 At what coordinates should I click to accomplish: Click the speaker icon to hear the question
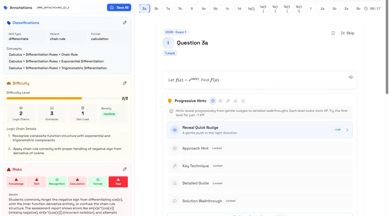click(x=351, y=77)
